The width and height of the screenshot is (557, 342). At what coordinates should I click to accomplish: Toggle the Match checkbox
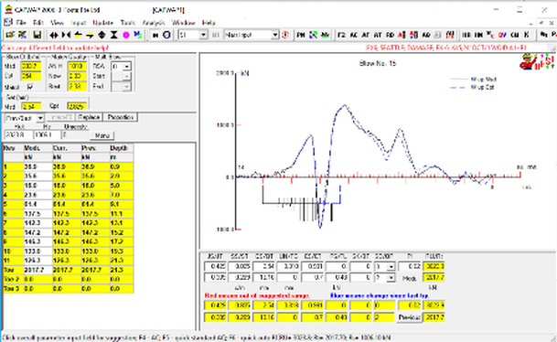point(30,87)
